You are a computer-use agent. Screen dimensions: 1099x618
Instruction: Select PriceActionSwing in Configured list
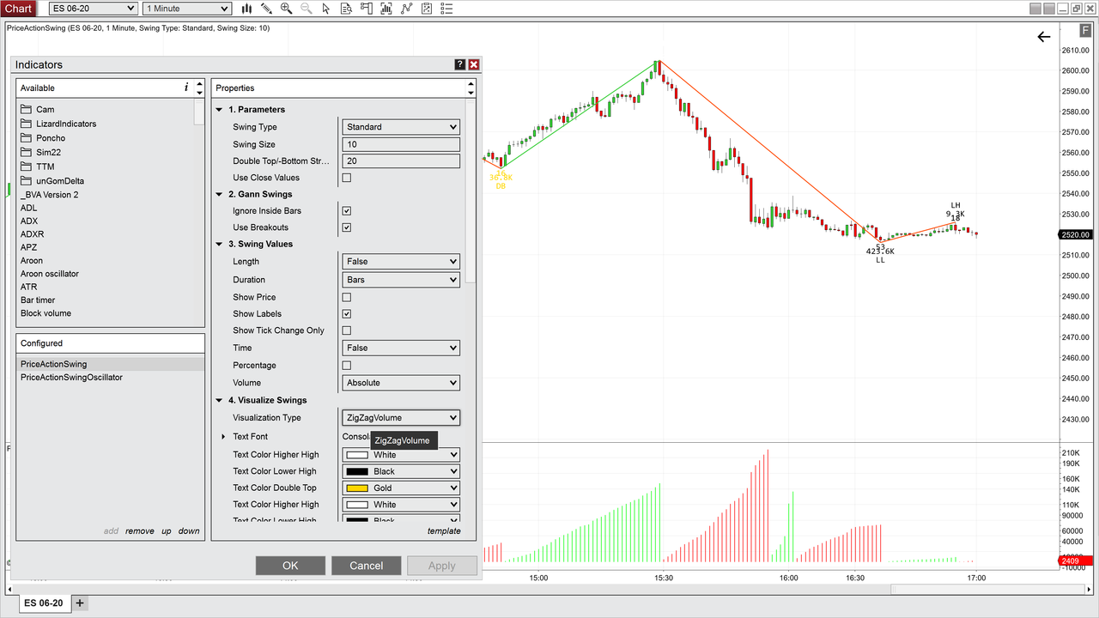111,364
